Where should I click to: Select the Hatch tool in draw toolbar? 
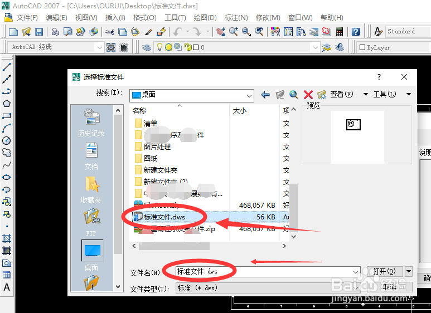click(7, 238)
